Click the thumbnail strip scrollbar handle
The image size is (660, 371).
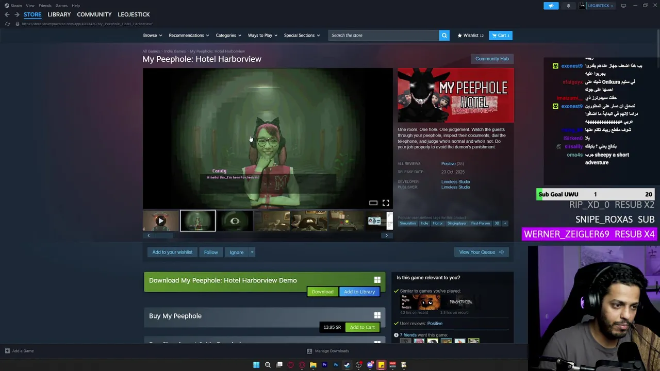point(165,235)
